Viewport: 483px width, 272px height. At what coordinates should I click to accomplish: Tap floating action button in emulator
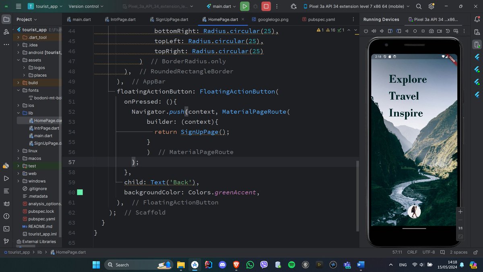pyautogui.click(x=414, y=211)
